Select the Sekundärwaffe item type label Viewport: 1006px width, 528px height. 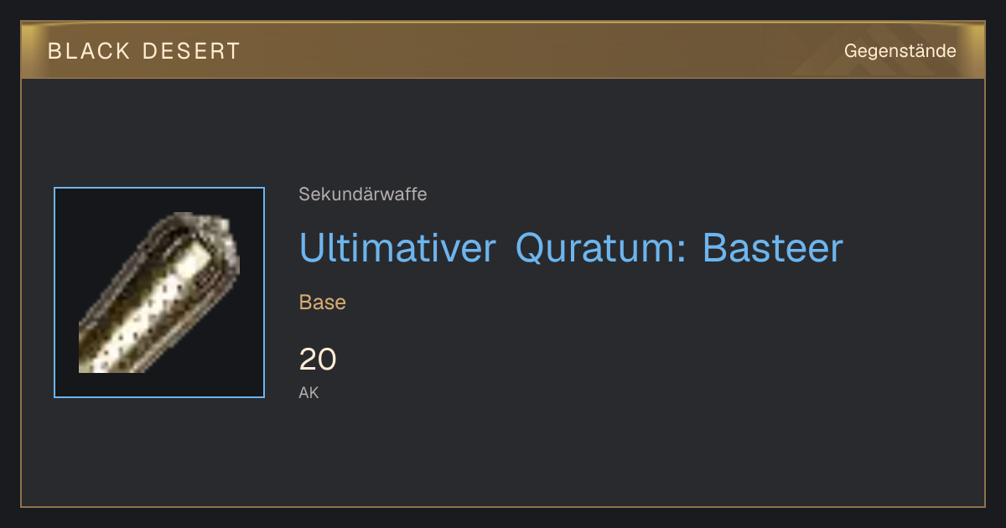click(x=363, y=194)
